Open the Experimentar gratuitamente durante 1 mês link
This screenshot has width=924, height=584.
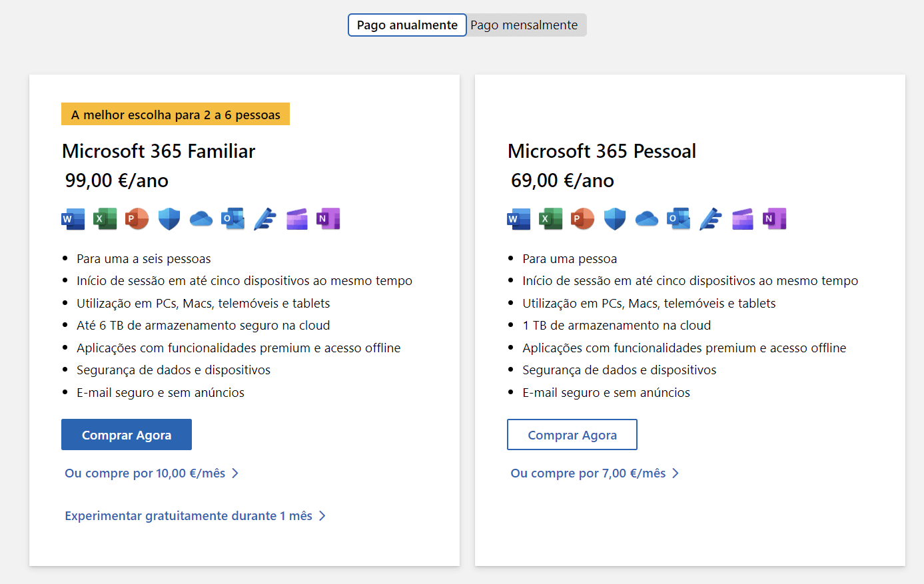[187, 515]
